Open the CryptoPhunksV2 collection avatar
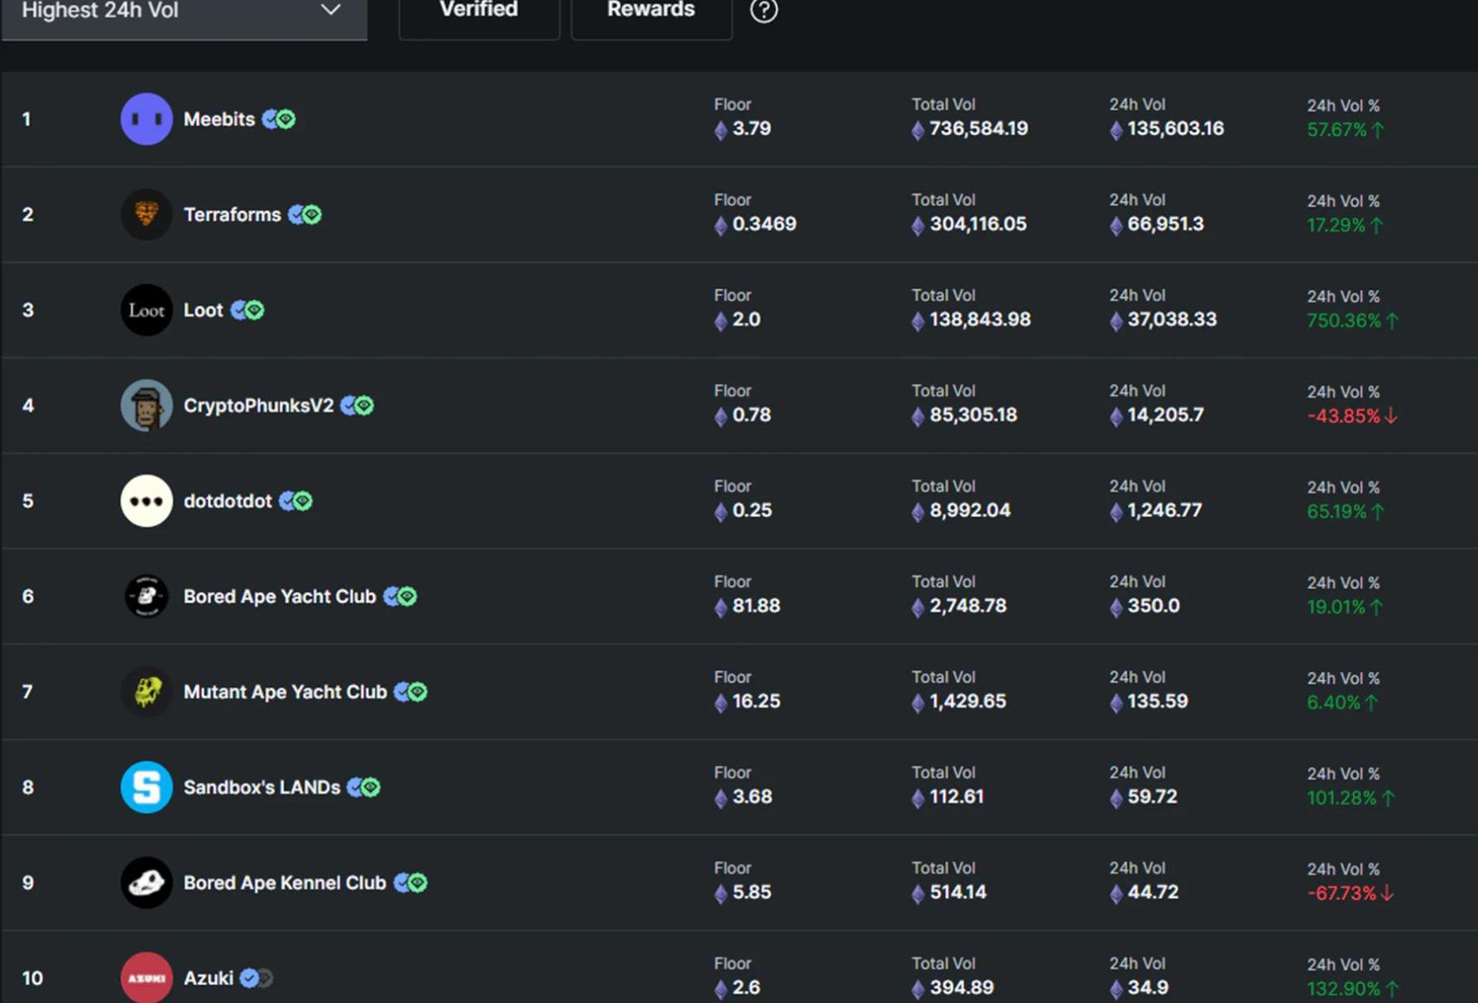Screen dimensions: 1478x1003 (146, 406)
